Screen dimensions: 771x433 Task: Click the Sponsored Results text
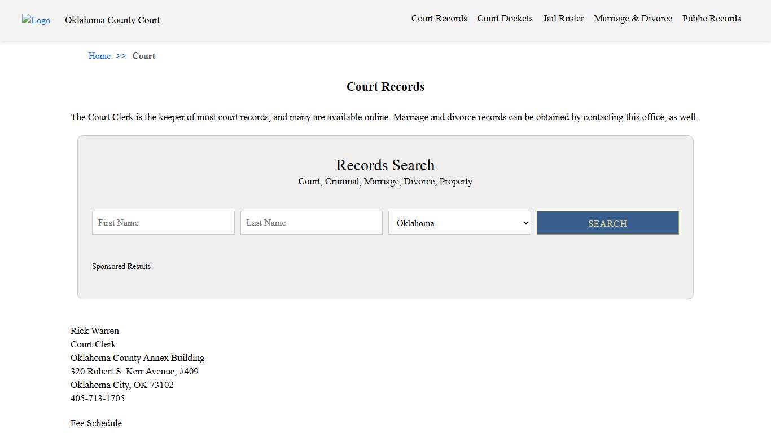[x=121, y=266]
